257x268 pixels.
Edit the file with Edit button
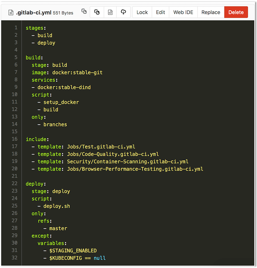pos(160,12)
